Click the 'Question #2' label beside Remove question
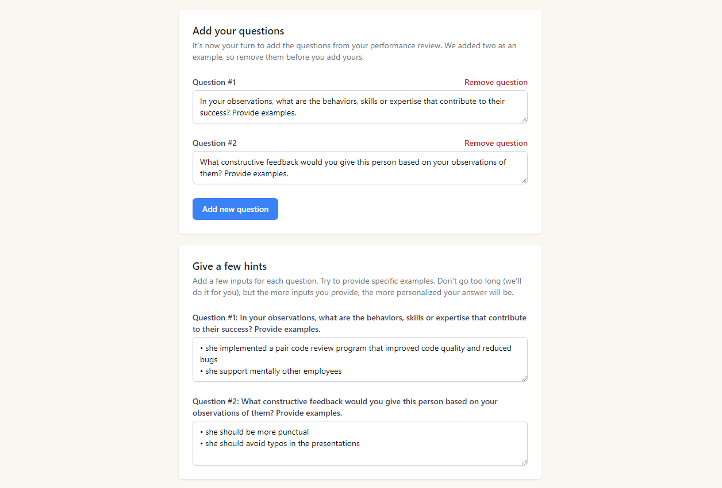Viewport: 722px width, 488px height. [214, 143]
